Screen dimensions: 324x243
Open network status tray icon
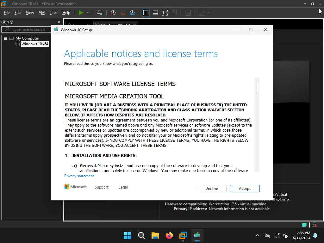(x=277, y=235)
